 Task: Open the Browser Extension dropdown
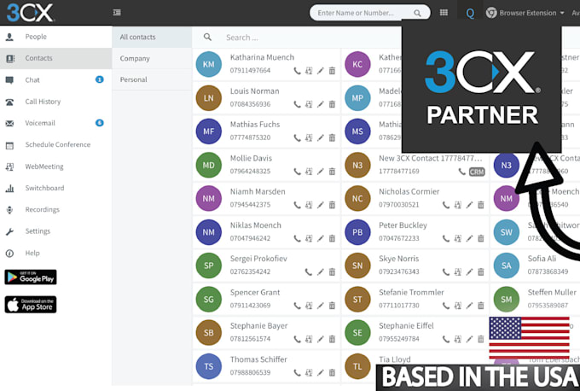[525, 13]
